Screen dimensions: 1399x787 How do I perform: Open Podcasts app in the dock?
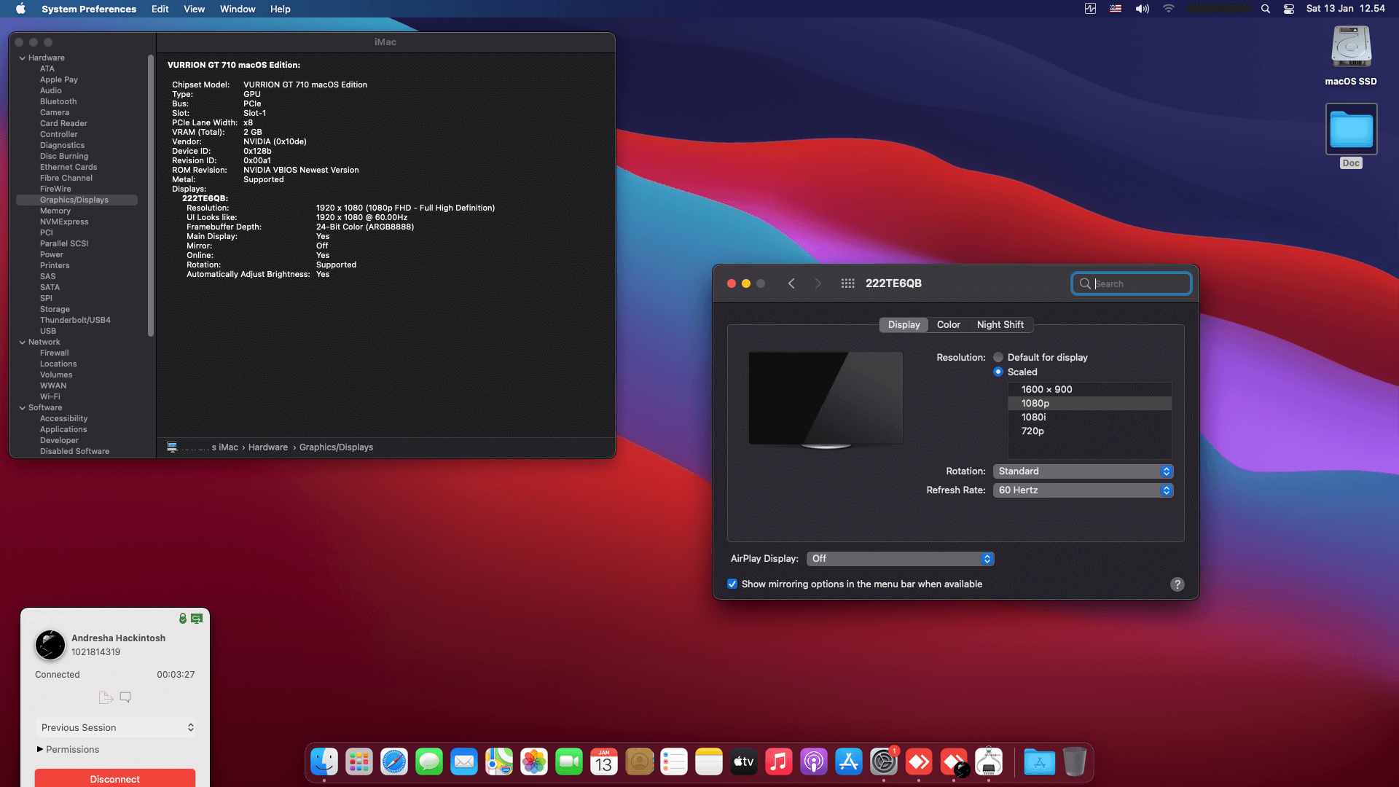click(x=814, y=762)
